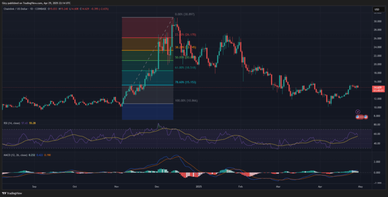Viewport: 388px width, 197px height.
Task: Open the USD currency selector
Action: pyautogui.click(x=379, y=9)
